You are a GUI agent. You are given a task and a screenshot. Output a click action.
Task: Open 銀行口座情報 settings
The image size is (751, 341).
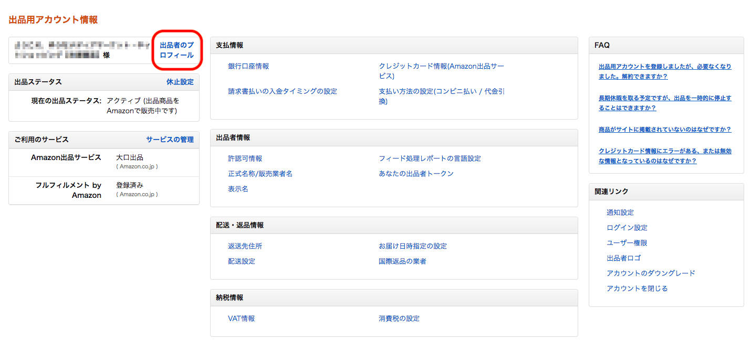248,66
